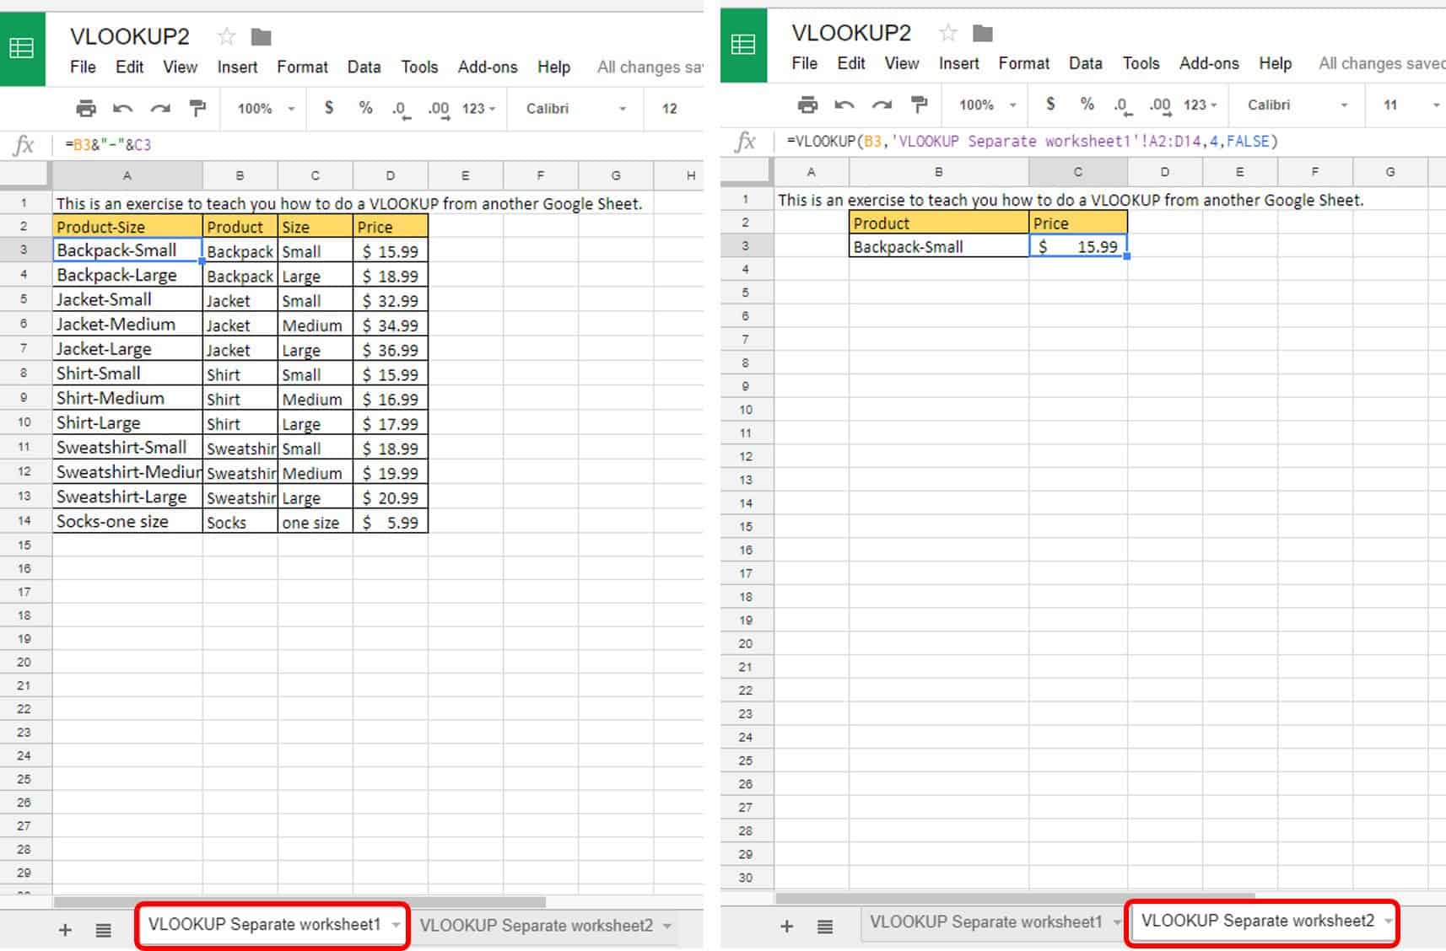1446x951 pixels.
Task: Select column D header in the left window
Action: pyautogui.click(x=391, y=175)
